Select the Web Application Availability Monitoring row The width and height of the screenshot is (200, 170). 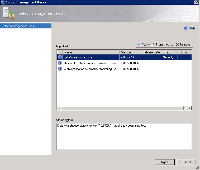pos(124,69)
